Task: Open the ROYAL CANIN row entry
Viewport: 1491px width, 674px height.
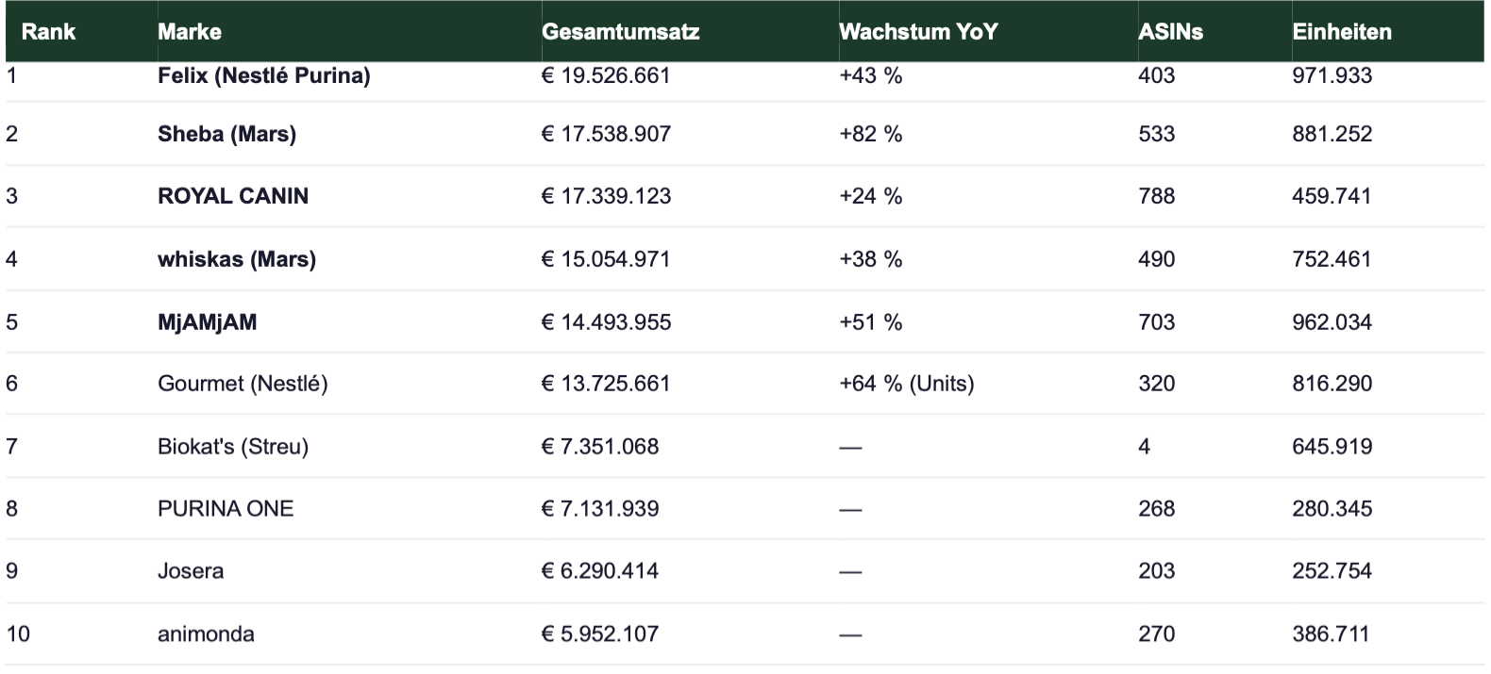Action: click(233, 196)
